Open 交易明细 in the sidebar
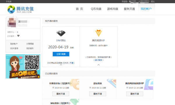175x105 pixels. point(30,44)
